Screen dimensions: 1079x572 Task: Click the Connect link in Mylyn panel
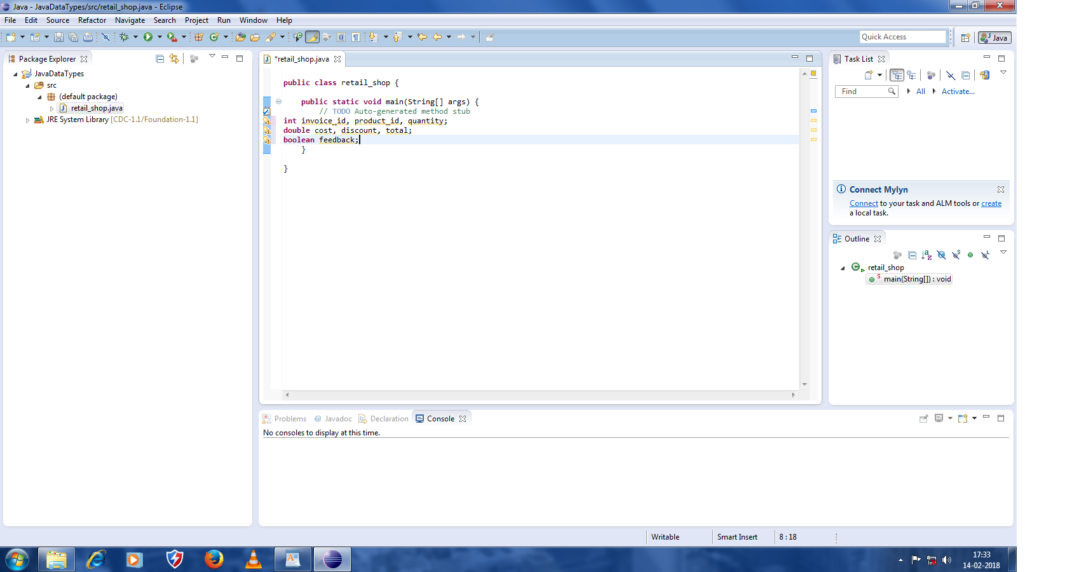(x=864, y=203)
